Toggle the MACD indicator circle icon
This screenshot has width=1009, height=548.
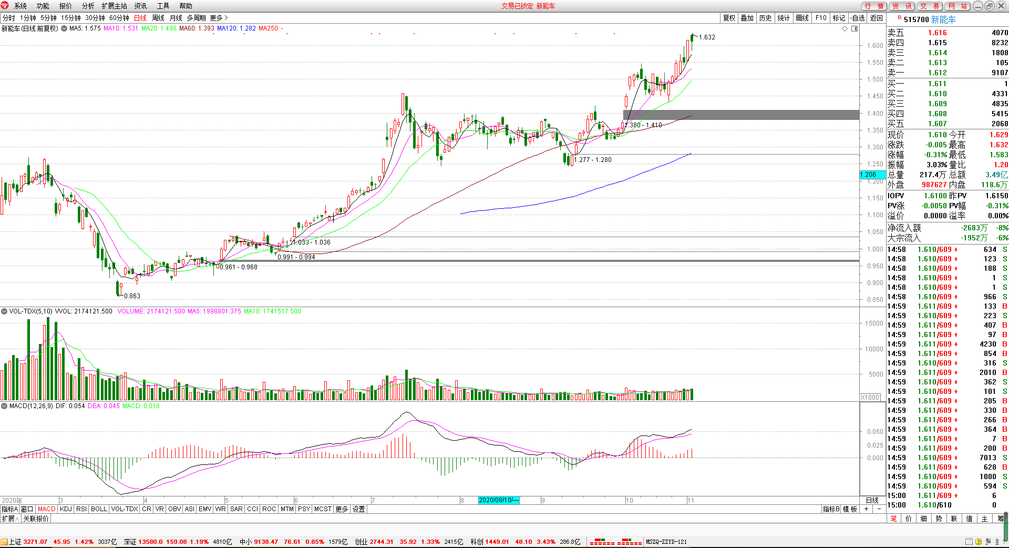pos(4,406)
